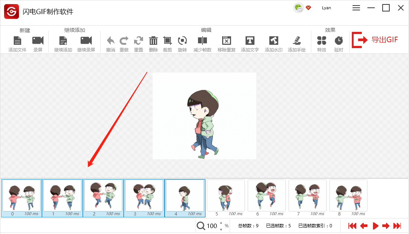
Task: Click the 旋转 rotate icon
Action: click(182, 41)
